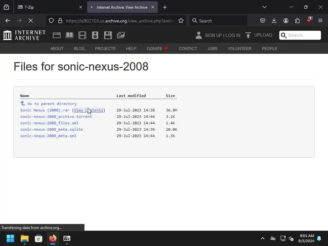328x246 pixels.
Task: Open the Firefox account icon
Action: 286,20
